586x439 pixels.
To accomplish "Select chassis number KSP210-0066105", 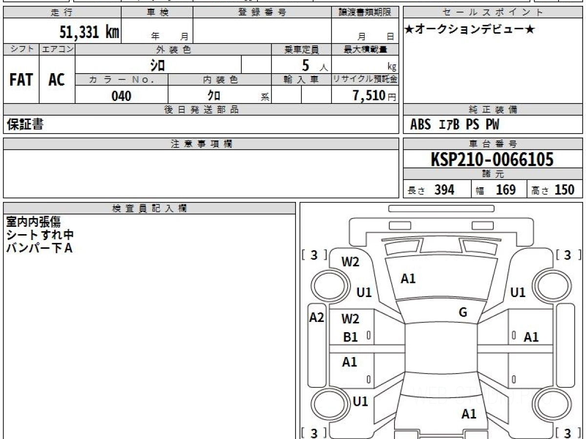I will 492,160.
